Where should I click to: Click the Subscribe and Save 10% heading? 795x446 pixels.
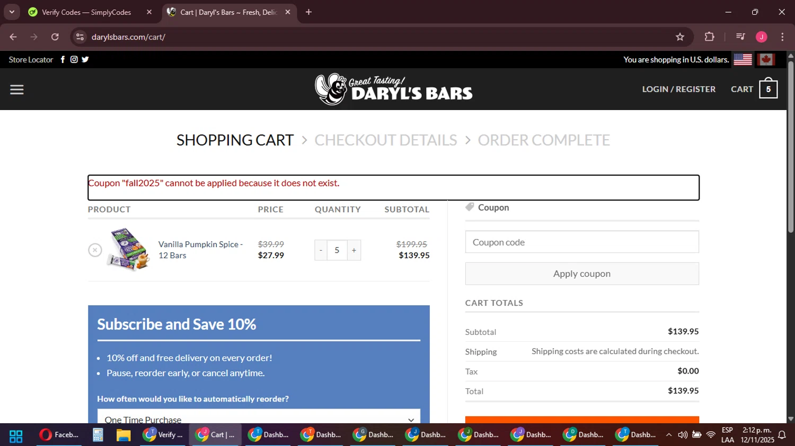[176, 324]
